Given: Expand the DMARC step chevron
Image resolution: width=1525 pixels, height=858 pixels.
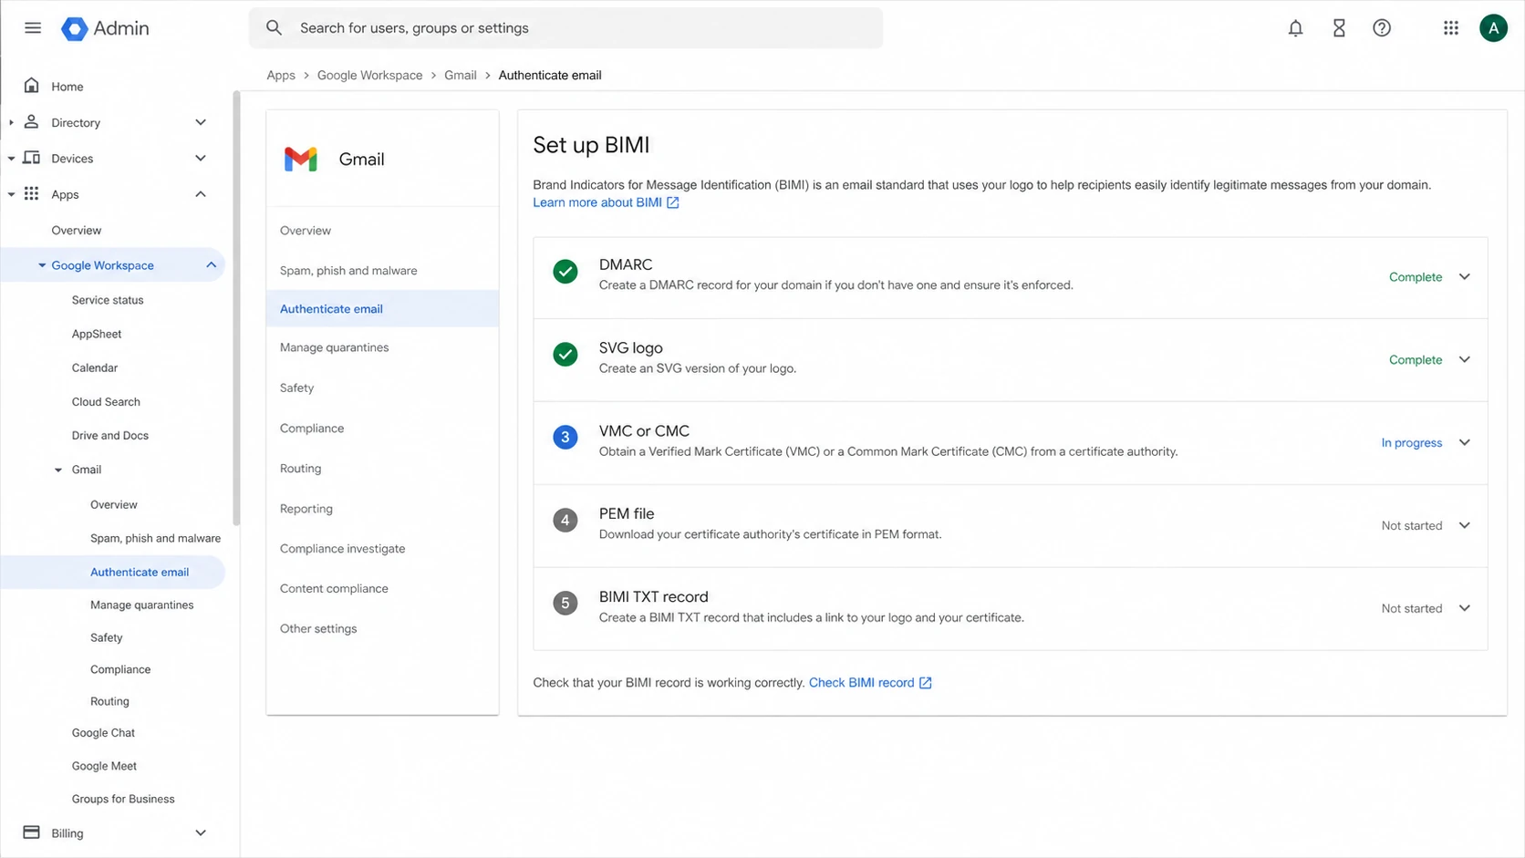Looking at the screenshot, I should pos(1465,276).
